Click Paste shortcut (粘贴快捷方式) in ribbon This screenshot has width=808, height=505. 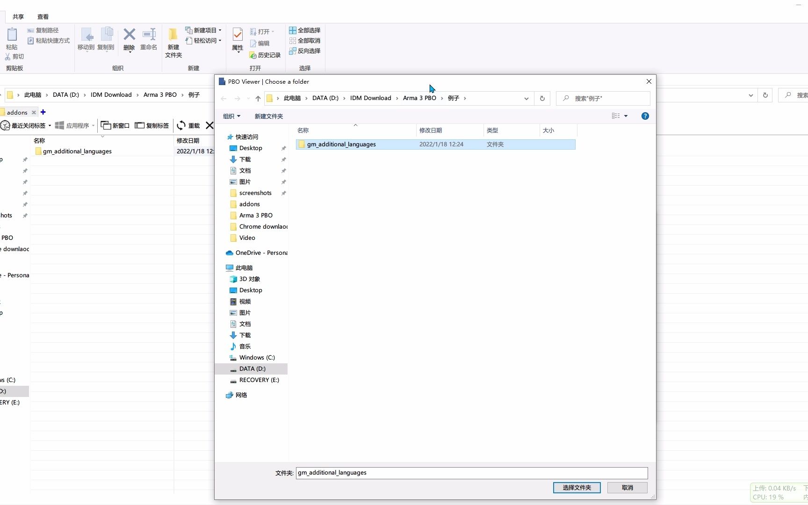click(49, 41)
